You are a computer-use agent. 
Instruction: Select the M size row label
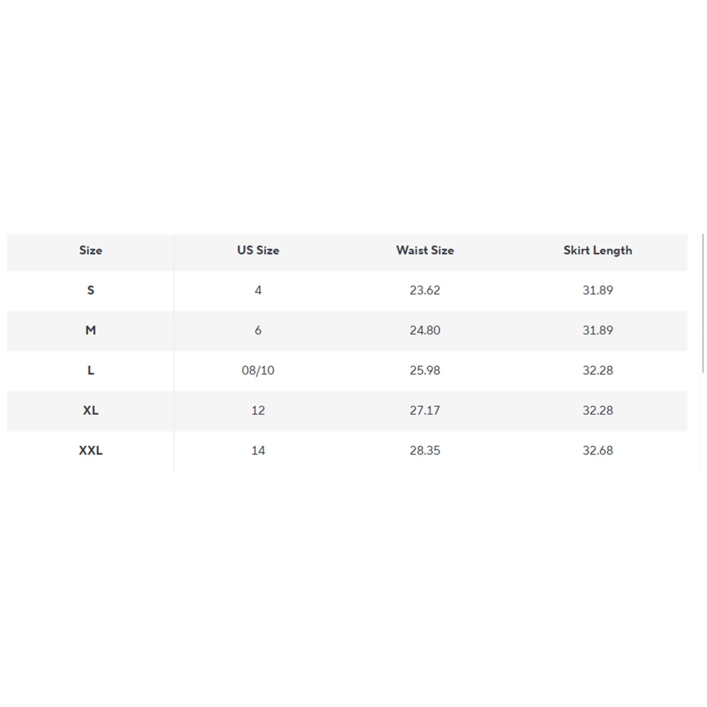pos(91,330)
